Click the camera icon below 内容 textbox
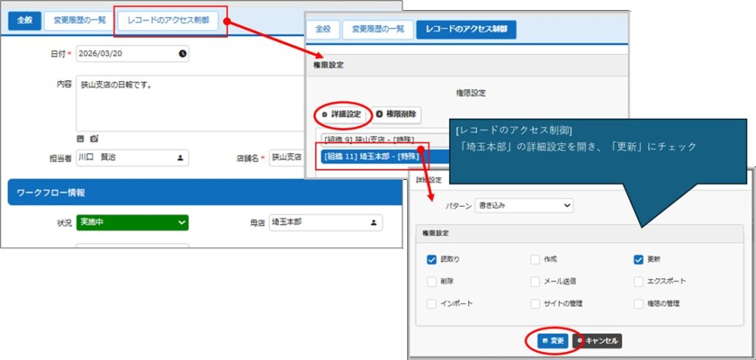 (94, 138)
